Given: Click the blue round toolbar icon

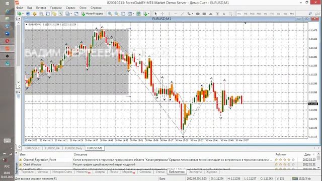Looking at the screenshot, I should [x=28, y=14].
